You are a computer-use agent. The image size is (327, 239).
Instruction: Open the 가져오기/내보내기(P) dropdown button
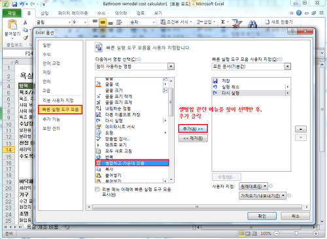point(262,195)
